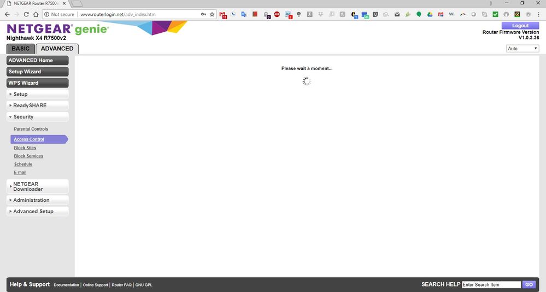Screen dimensions: 546x292
Task: Launch the Setup Wizard
Action: pyautogui.click(x=37, y=72)
